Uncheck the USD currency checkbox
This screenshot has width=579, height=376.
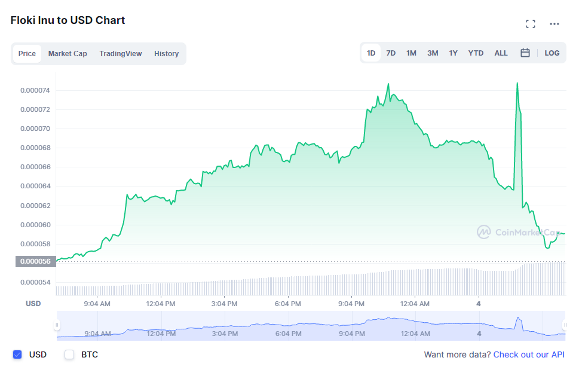point(17,354)
